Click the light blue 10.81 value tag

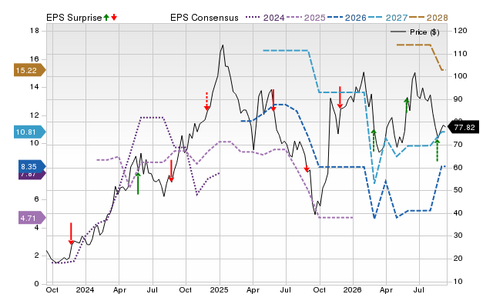[x=29, y=132]
